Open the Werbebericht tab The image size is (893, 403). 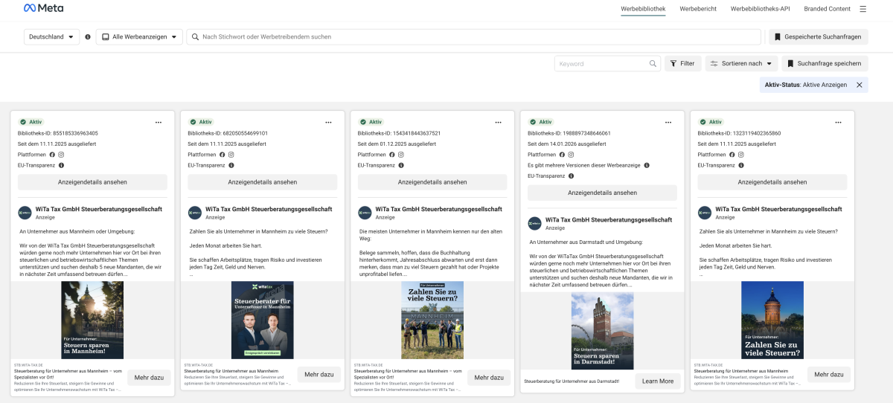click(698, 9)
